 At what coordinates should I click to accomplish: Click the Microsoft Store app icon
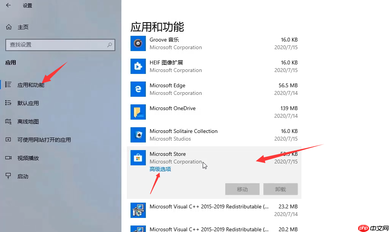click(x=138, y=158)
